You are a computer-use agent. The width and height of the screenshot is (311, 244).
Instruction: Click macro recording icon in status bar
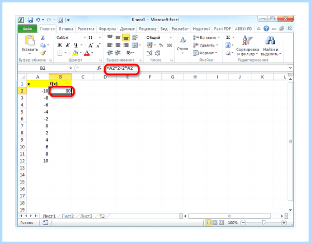tap(46, 223)
